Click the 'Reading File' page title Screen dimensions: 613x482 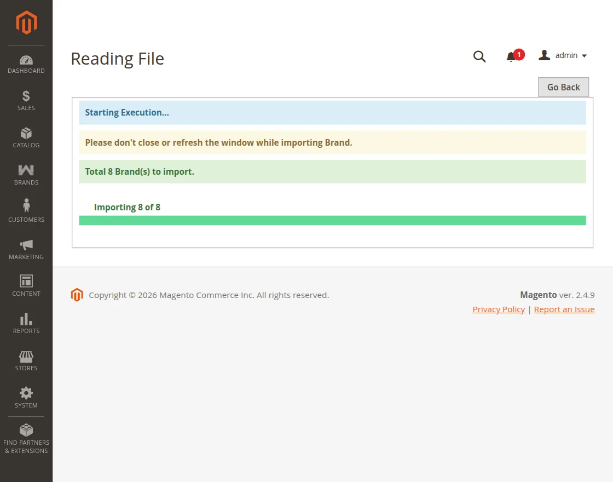[x=117, y=59]
